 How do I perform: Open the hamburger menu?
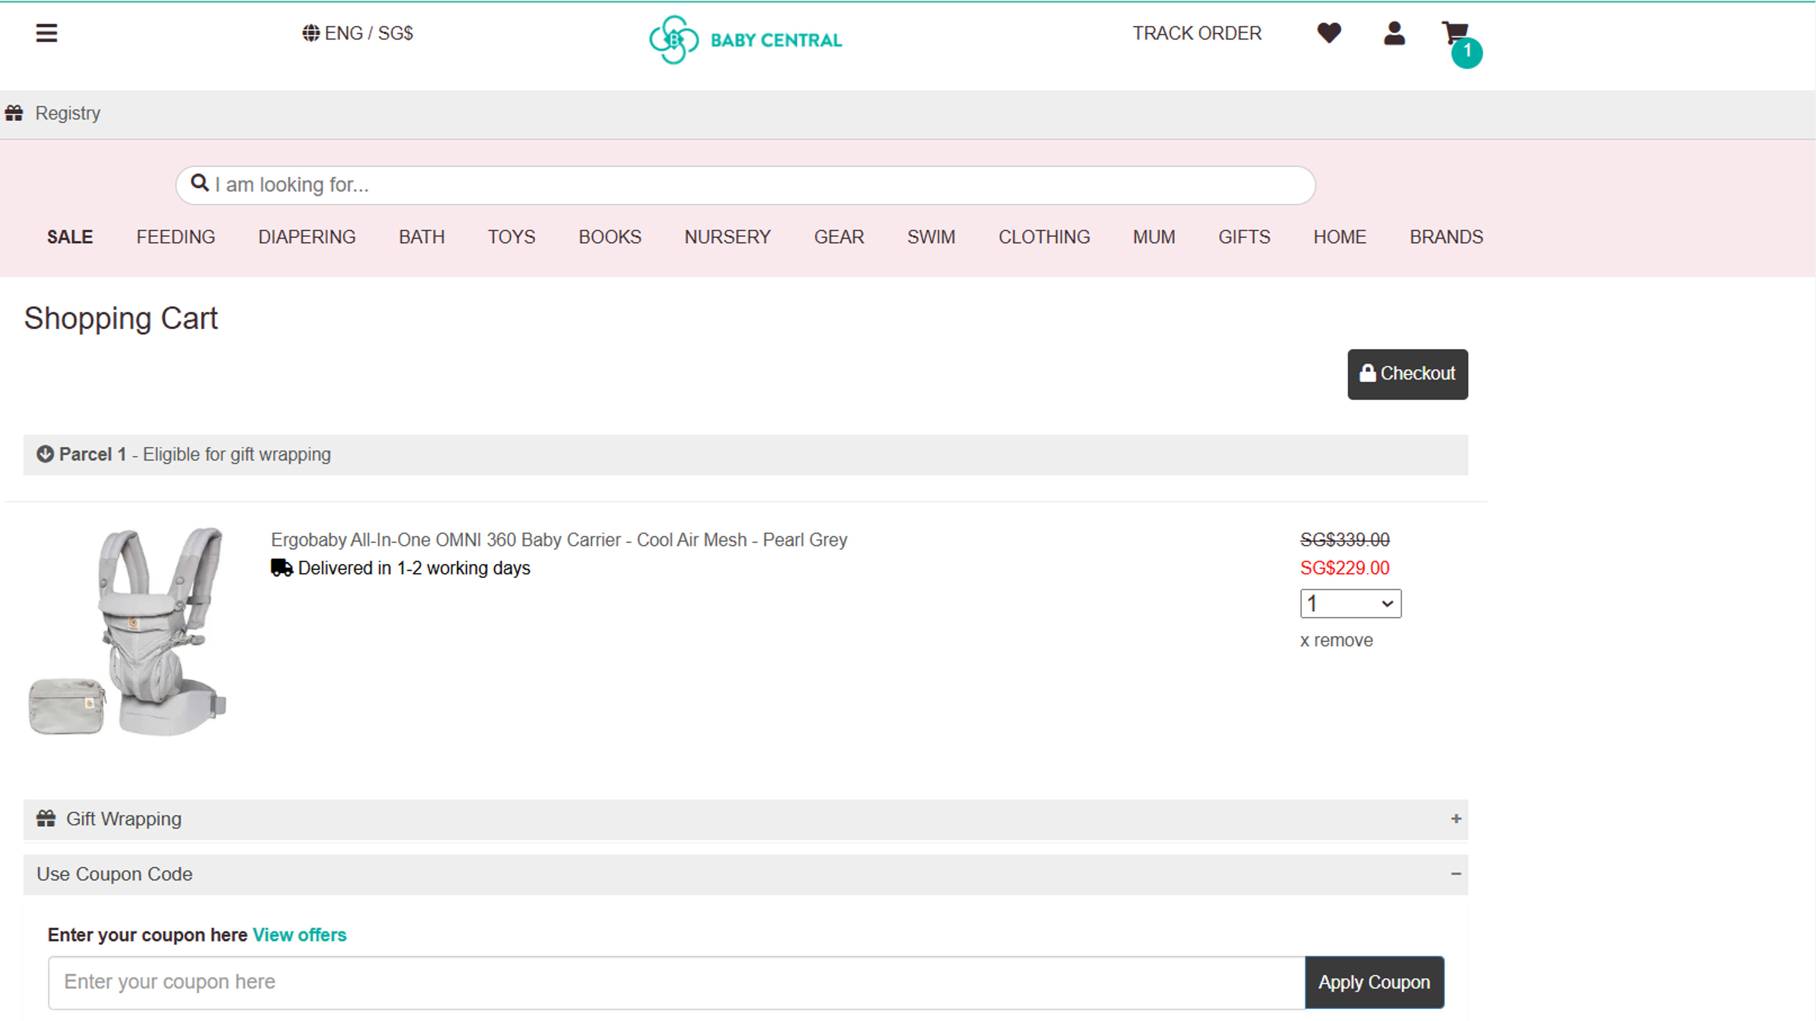(46, 33)
